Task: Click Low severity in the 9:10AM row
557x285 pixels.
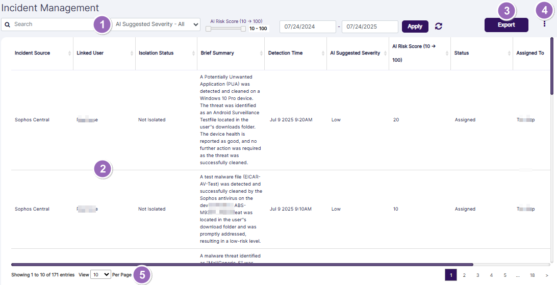Action: pos(336,209)
